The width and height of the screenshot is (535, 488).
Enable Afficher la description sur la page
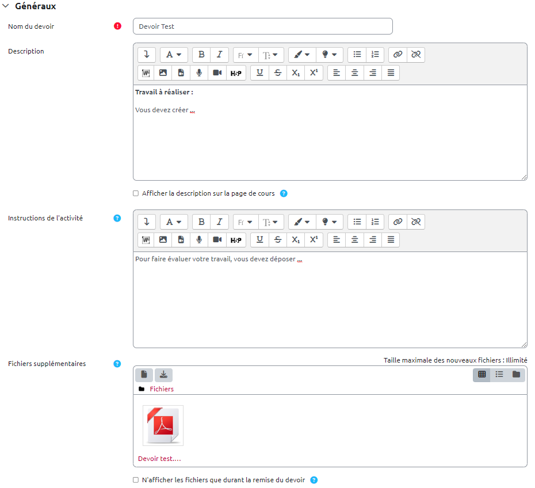click(x=136, y=193)
